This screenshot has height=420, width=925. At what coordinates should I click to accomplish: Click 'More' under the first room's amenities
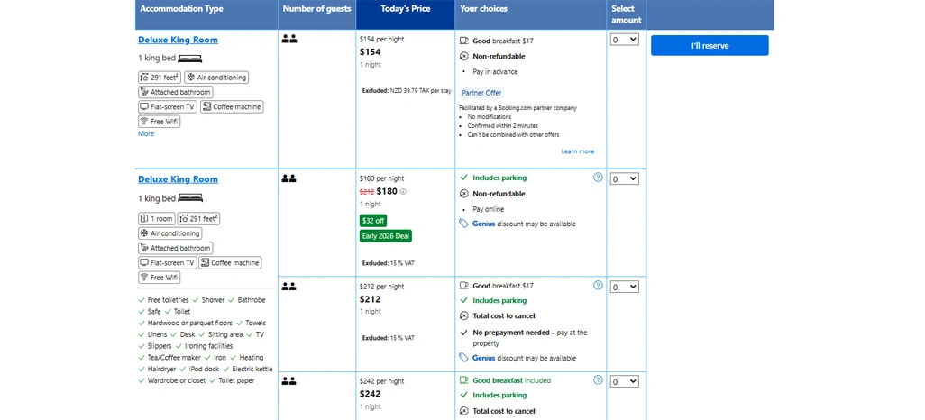click(146, 133)
